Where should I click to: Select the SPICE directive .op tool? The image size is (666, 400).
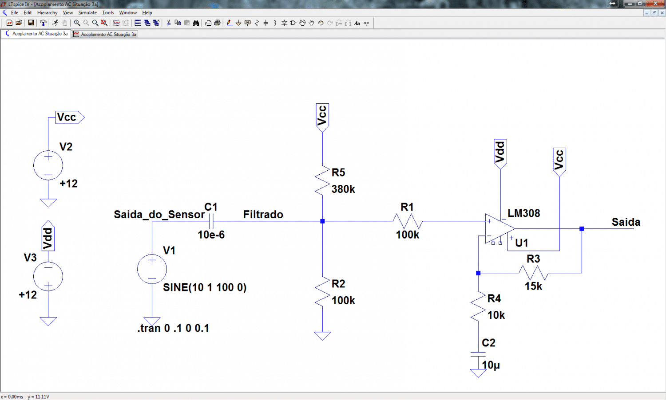pyautogui.click(x=366, y=23)
